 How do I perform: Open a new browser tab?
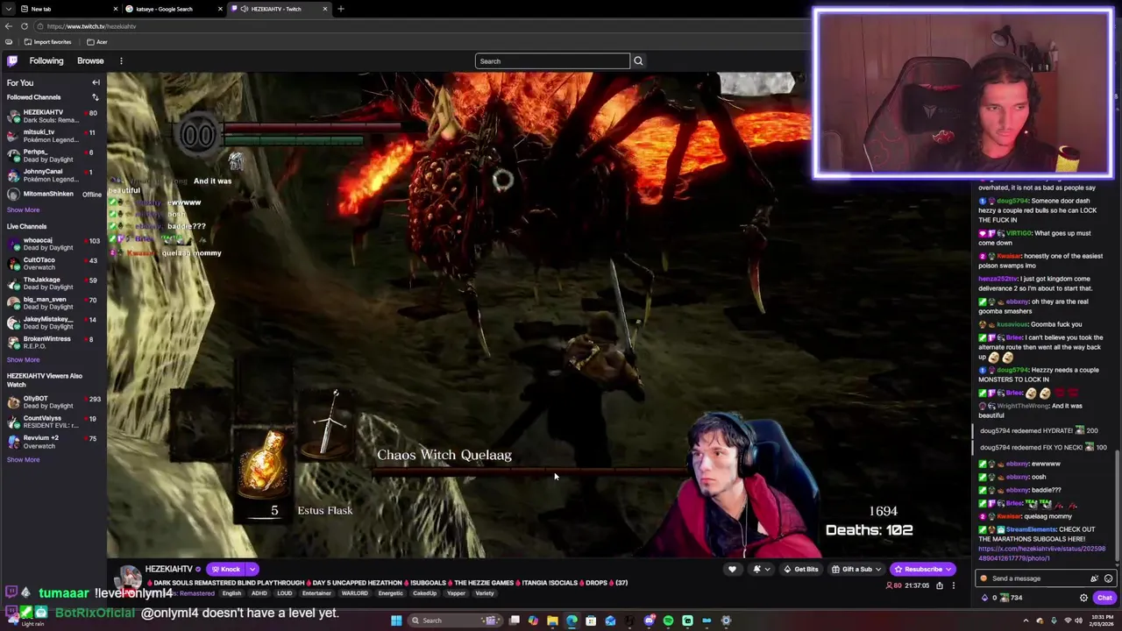click(340, 9)
